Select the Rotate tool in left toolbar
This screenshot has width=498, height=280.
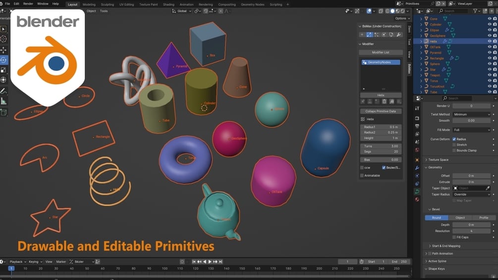3,59
